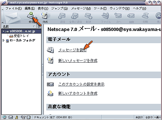Click the 全員に返信 reply all icon
Viewport: 162px width, 120px height.
75,16
